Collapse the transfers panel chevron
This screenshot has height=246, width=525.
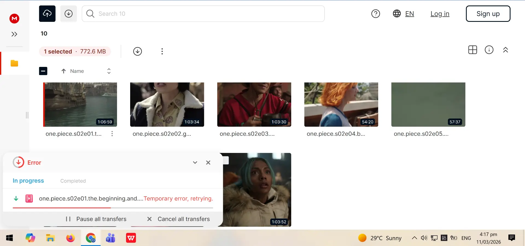[x=195, y=162]
